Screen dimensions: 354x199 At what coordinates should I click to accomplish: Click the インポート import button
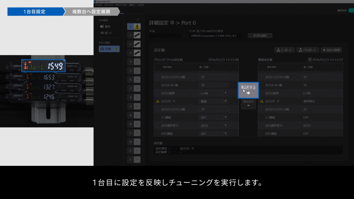click(x=284, y=50)
